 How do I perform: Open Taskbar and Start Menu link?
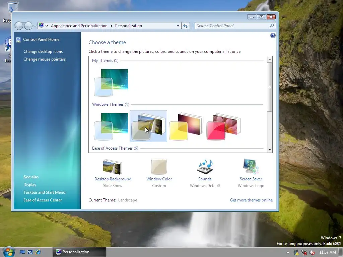click(45, 192)
